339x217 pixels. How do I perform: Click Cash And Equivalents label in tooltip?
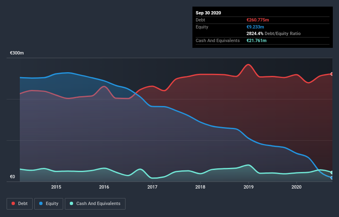pyautogui.click(x=218, y=40)
